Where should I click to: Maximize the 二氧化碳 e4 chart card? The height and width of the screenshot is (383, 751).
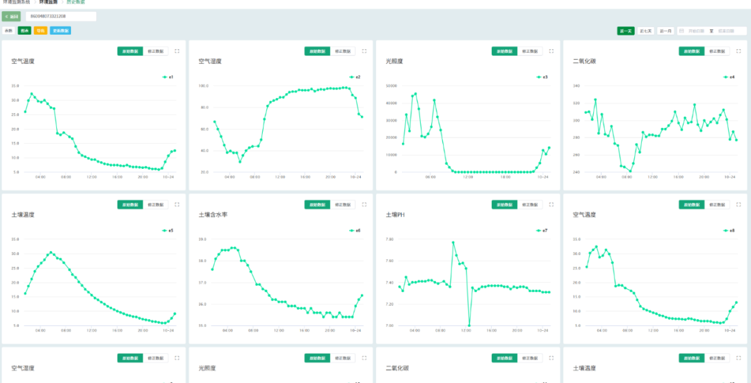pyautogui.click(x=738, y=51)
